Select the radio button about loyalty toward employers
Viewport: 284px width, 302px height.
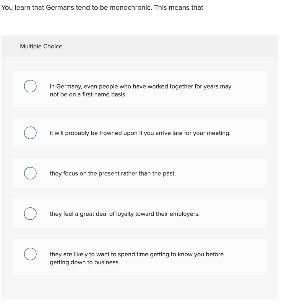pos(30,214)
